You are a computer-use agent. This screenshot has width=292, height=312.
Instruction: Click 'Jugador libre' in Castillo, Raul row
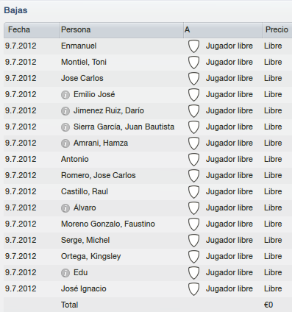click(x=229, y=191)
